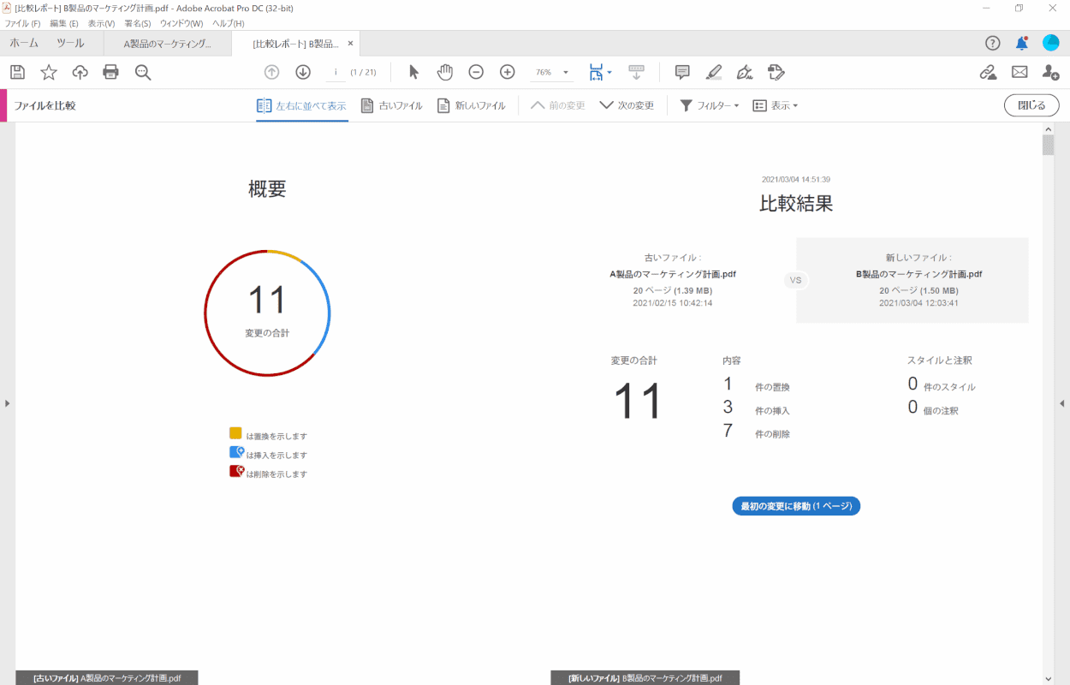
Task: Click the upload to cloud icon
Action: 80,72
